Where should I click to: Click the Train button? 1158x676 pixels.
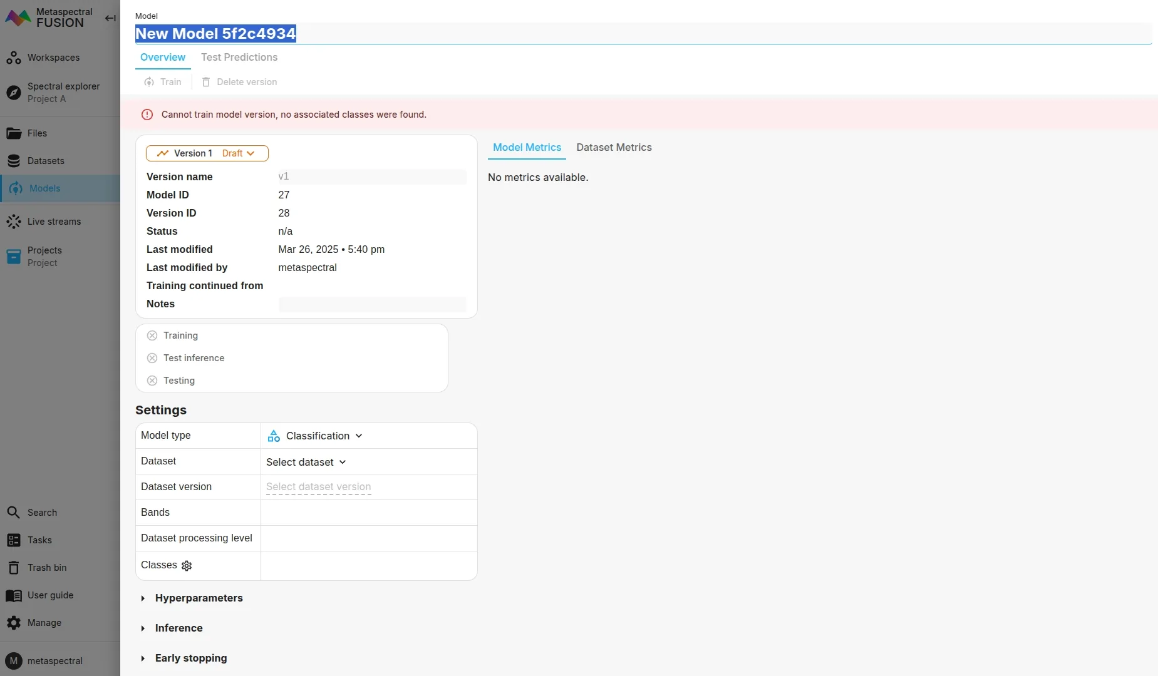click(x=163, y=82)
